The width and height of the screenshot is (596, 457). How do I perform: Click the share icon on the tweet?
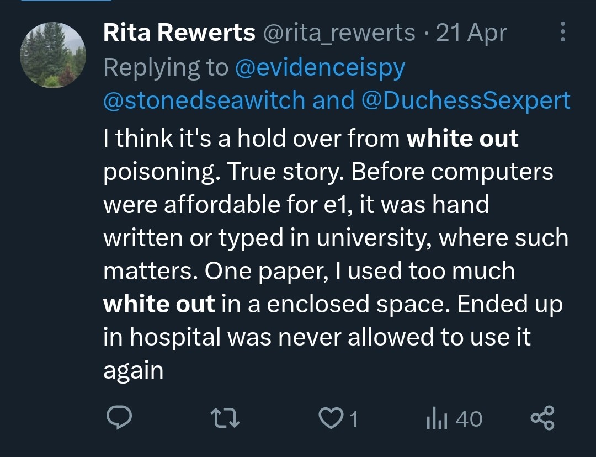[542, 419]
